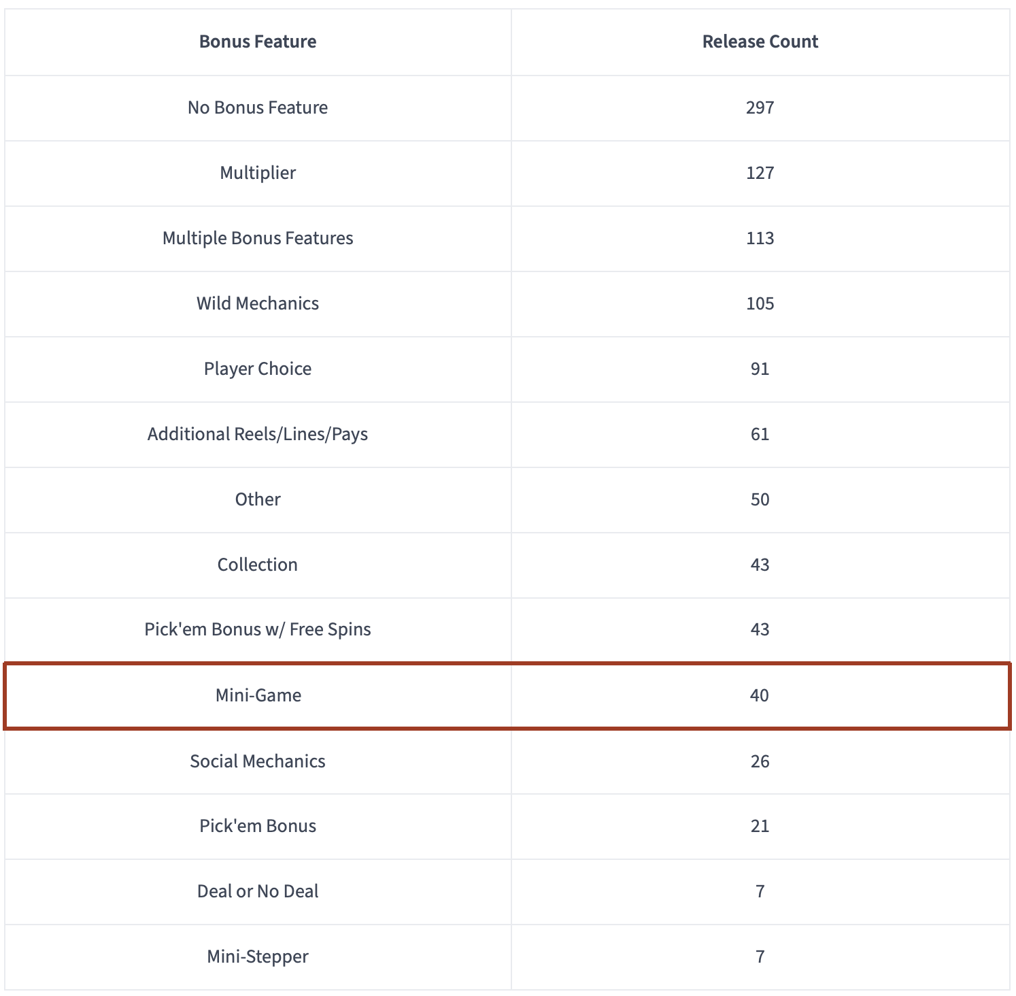The width and height of the screenshot is (1016, 996).
Task: Select the Additional Reels/Lines/Pays cell
Action: pos(258,434)
